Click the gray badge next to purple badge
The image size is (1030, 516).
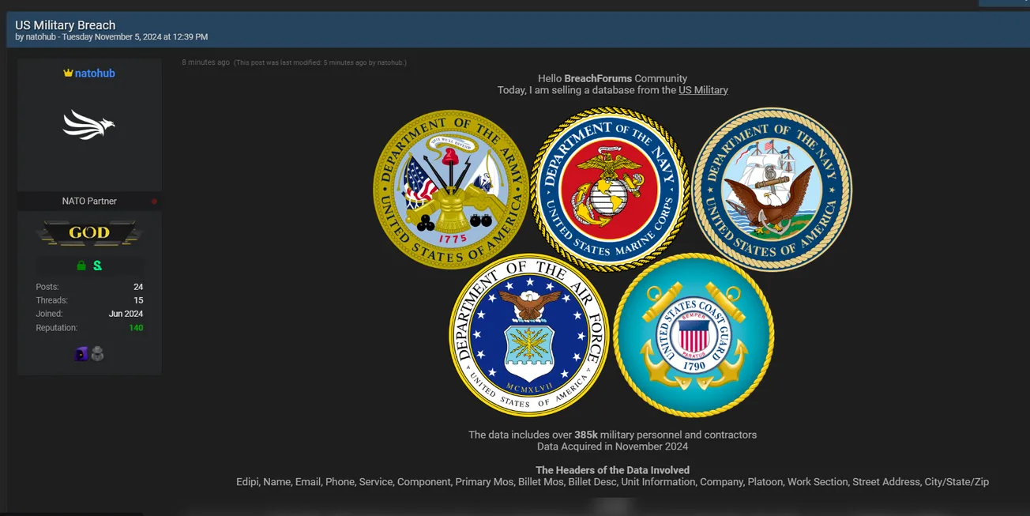click(98, 353)
